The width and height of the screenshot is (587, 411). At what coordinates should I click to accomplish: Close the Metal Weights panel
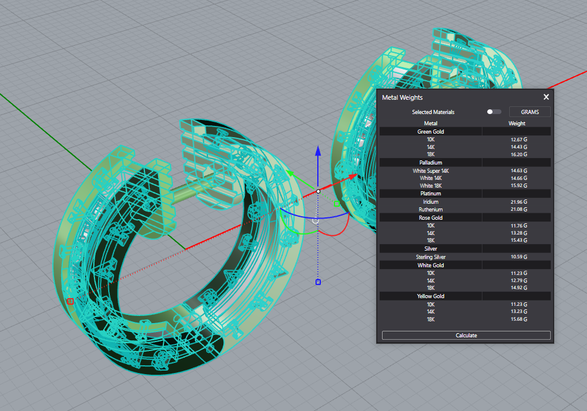(x=546, y=97)
